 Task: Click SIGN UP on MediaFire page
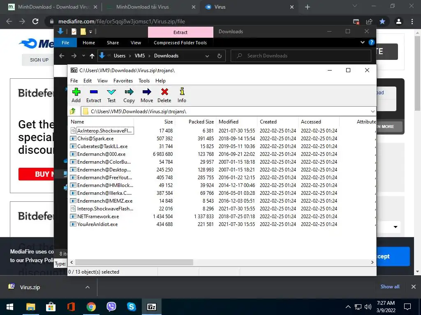tap(39, 60)
